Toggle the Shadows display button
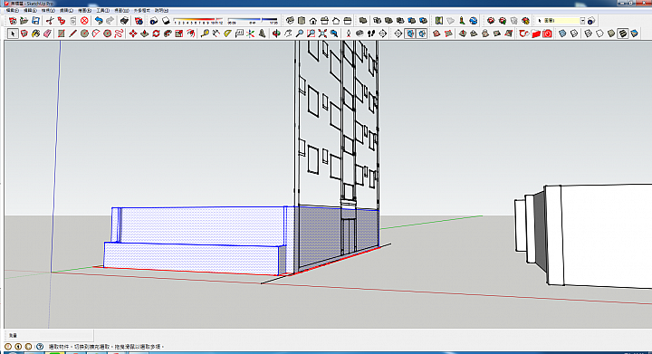Image resolution: width=652 pixels, height=354 pixels. (x=166, y=20)
